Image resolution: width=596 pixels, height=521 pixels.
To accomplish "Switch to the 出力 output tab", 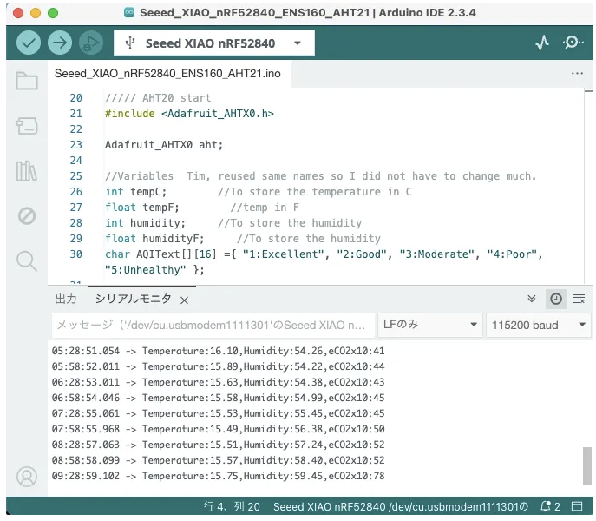I will 66,299.
